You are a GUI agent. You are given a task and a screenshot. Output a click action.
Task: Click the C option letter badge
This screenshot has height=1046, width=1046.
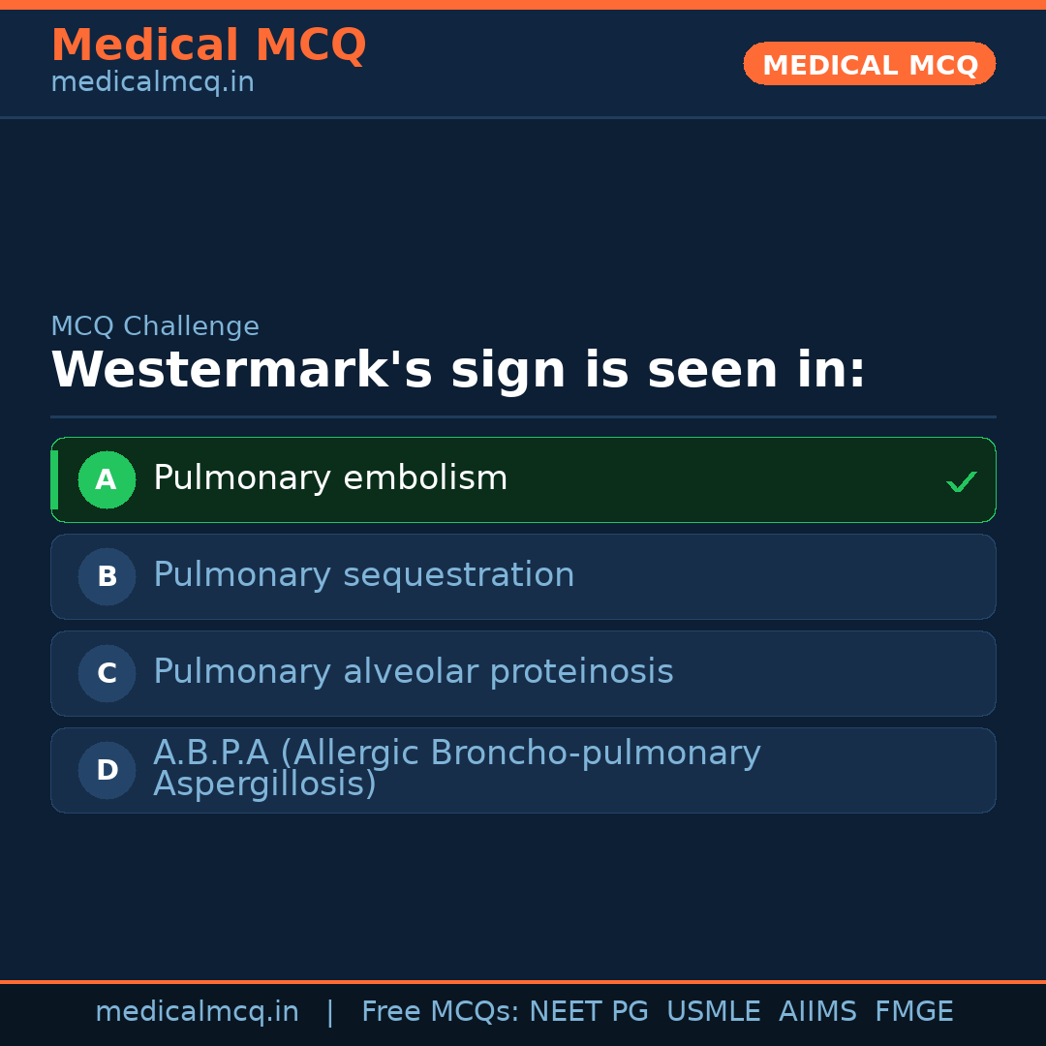click(107, 673)
